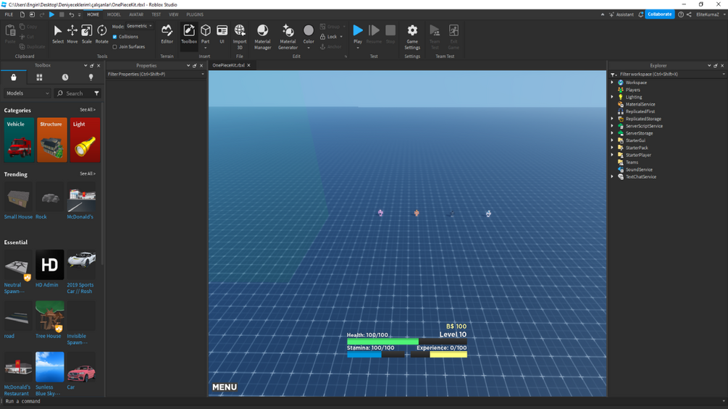Switch to the TEST ribbon tab
This screenshot has height=409, width=728.
tap(156, 14)
